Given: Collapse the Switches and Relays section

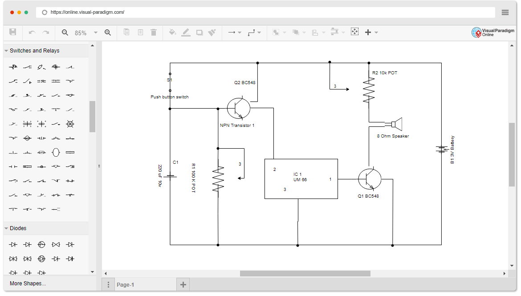Looking at the screenshot, I should tap(7, 50).
